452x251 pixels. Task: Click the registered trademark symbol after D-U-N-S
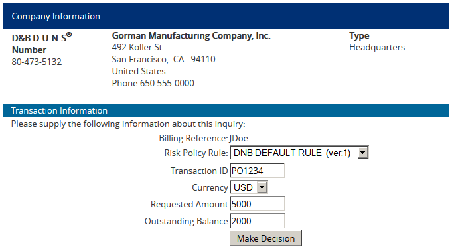point(69,34)
